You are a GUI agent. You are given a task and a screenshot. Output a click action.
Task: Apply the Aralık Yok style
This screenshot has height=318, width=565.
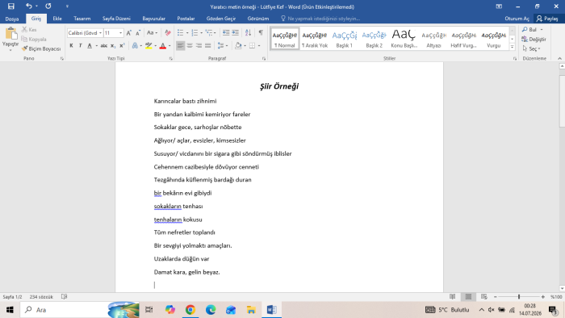pos(315,39)
